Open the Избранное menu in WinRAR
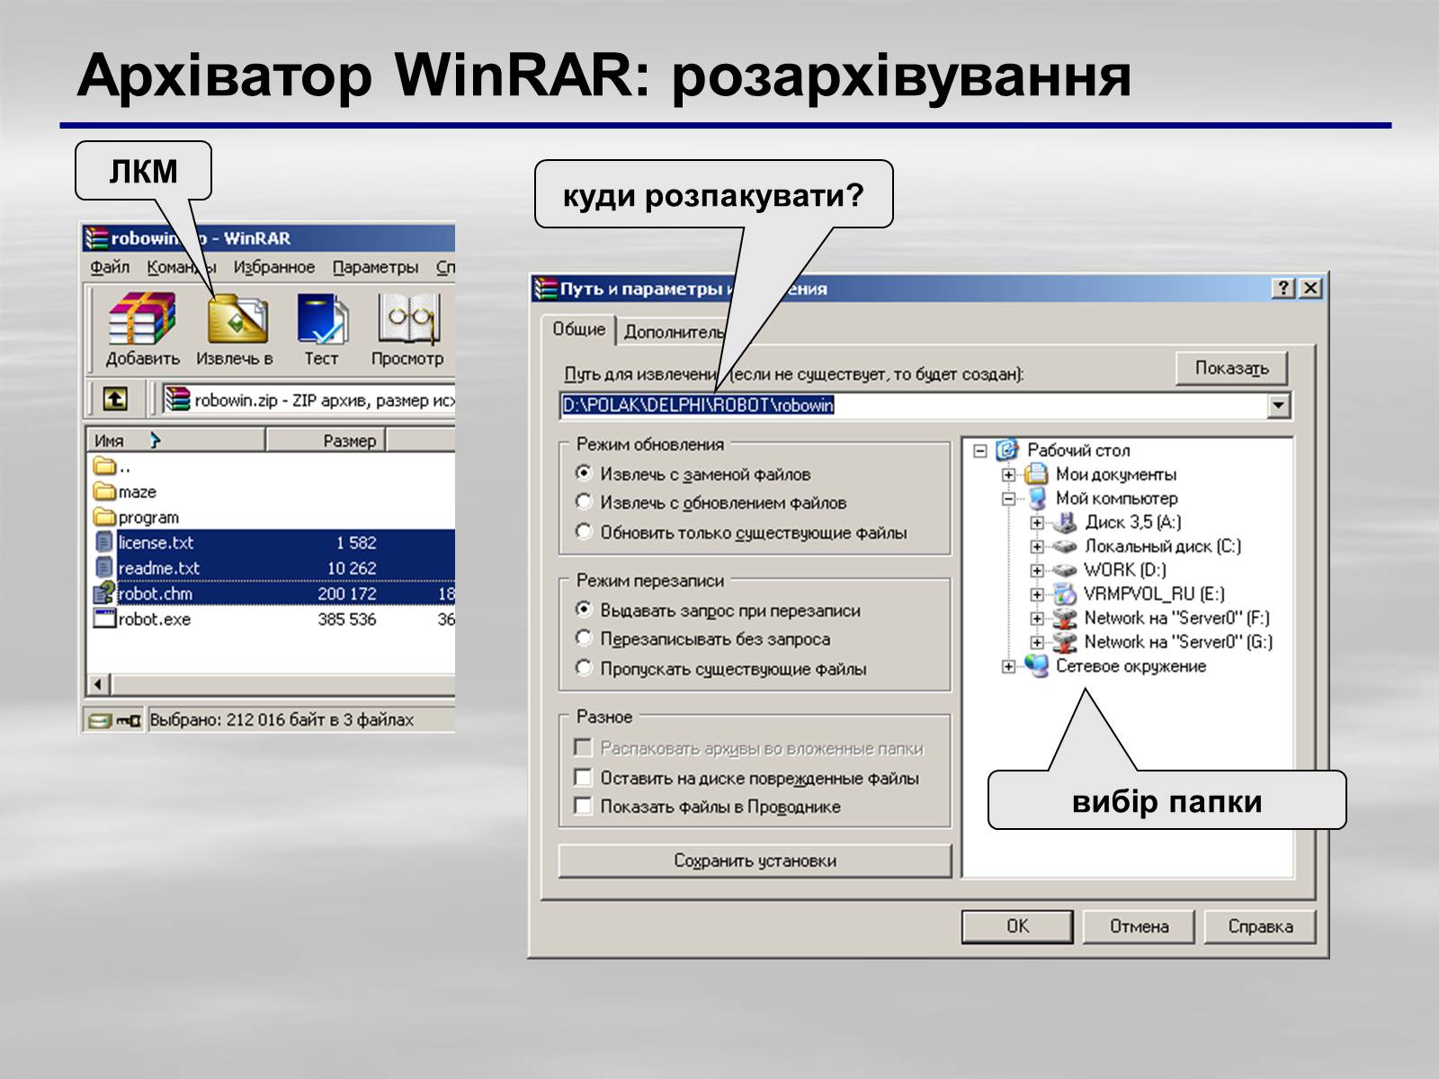 pyautogui.click(x=273, y=267)
